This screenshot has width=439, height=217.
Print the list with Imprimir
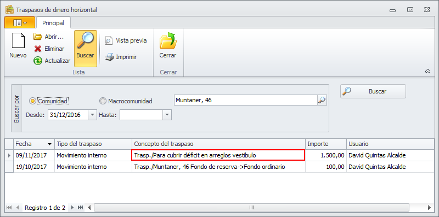(x=121, y=57)
